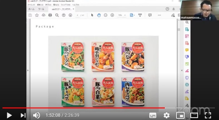Open the Export PDF tool in right pane
Image resolution: width=219 pixels, height=120 pixels.
tap(187, 29)
